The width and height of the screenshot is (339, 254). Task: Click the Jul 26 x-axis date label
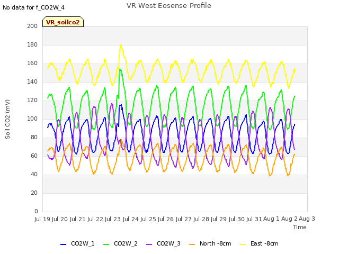point(166,219)
